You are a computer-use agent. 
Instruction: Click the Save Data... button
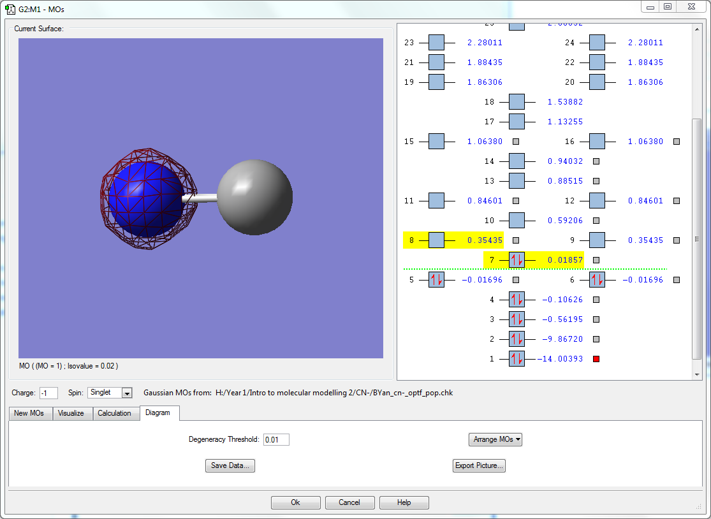(x=230, y=465)
